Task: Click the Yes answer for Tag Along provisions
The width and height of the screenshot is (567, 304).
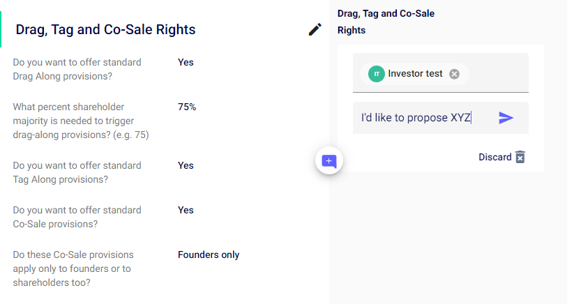Action: pyautogui.click(x=186, y=165)
